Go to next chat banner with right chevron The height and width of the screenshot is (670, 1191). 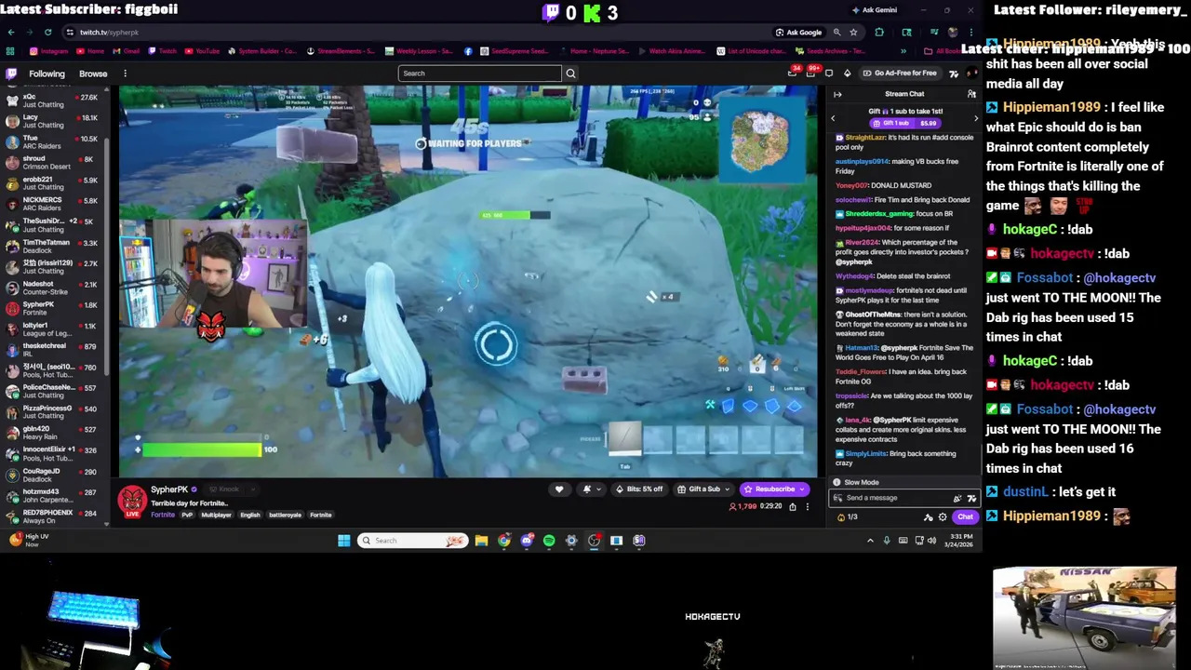click(975, 118)
